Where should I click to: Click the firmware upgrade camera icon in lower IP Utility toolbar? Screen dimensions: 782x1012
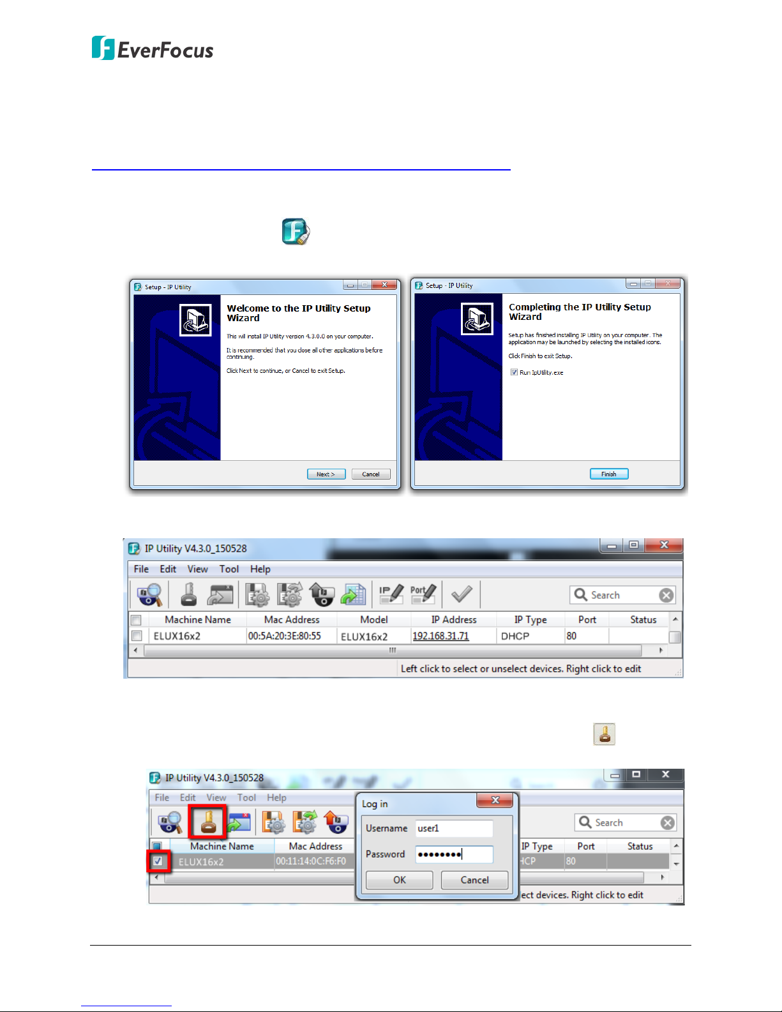[336, 822]
